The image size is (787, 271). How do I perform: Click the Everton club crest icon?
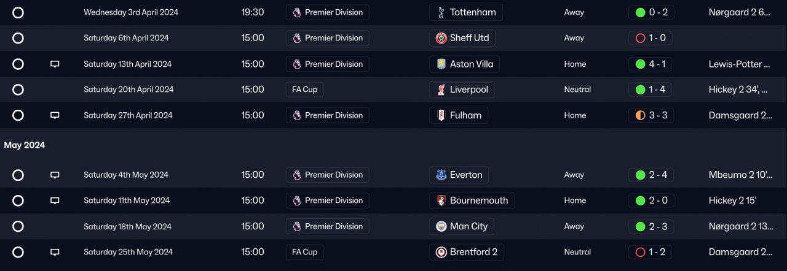pos(441,175)
